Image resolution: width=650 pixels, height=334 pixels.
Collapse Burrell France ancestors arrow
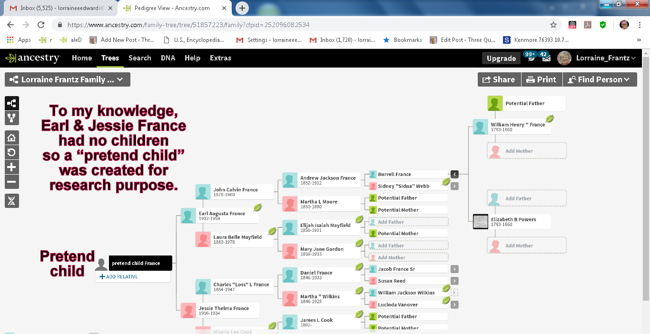454,175
